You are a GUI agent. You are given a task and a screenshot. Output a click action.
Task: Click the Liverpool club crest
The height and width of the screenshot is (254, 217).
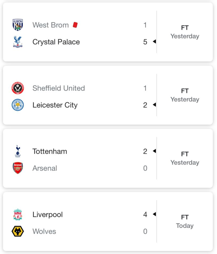(x=18, y=215)
